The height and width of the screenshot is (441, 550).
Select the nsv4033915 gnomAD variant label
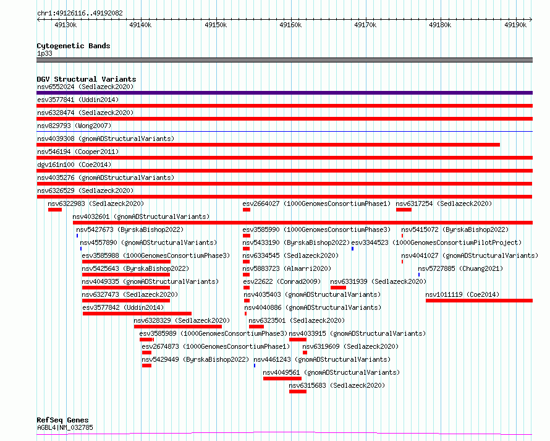pos(357,333)
